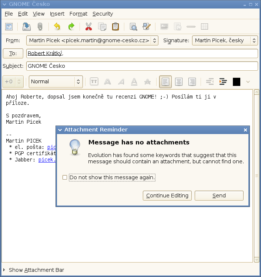Click the el. pošta email link

(51, 147)
